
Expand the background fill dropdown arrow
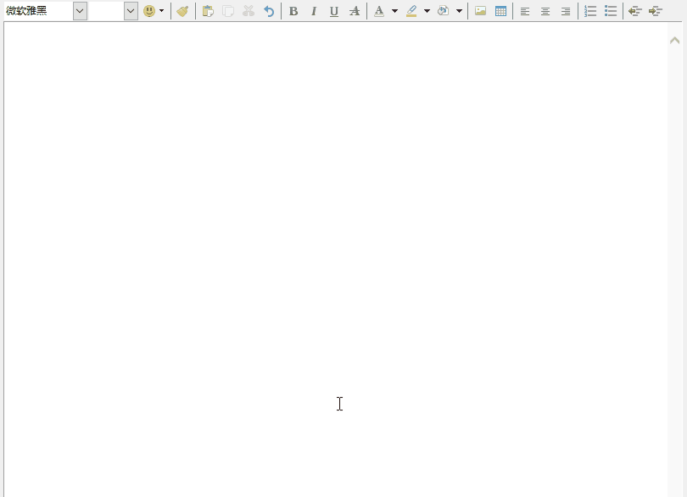tap(459, 11)
